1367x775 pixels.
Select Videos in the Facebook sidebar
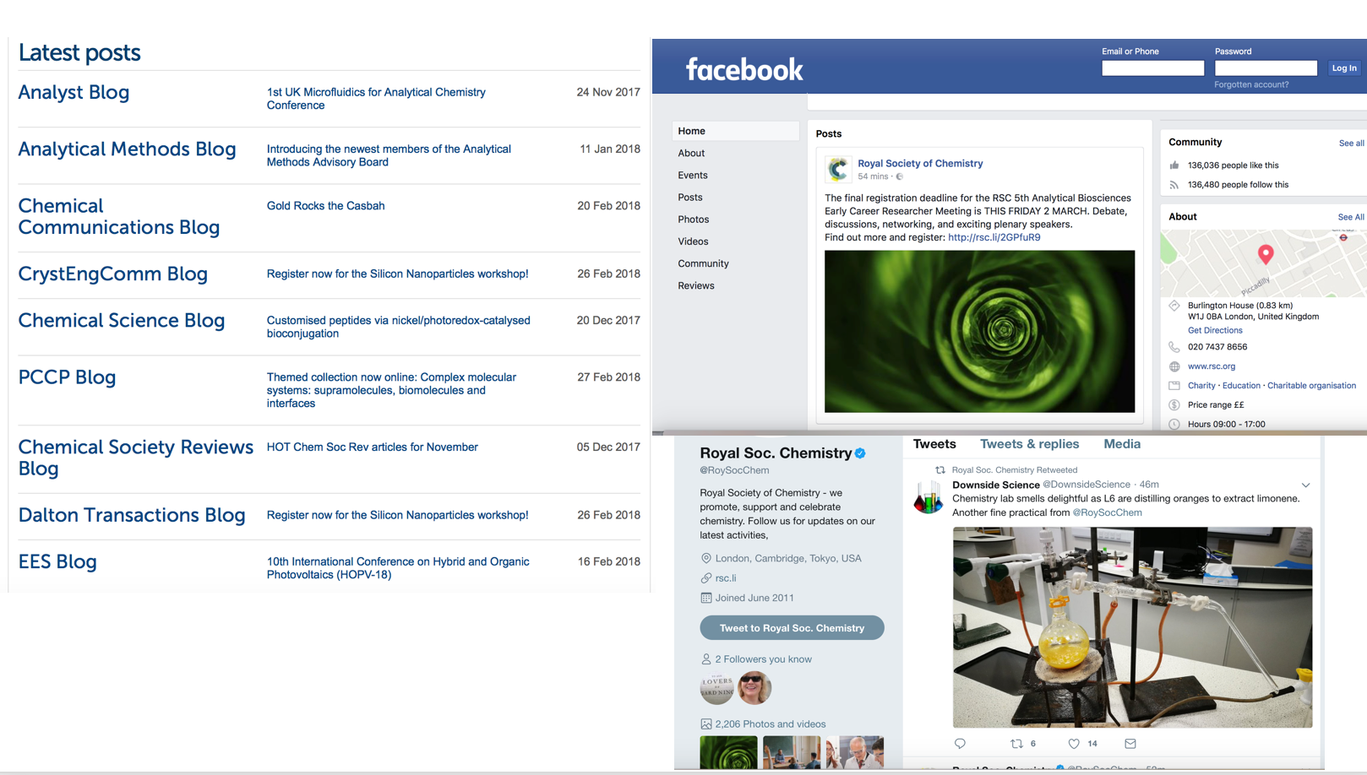click(x=693, y=241)
